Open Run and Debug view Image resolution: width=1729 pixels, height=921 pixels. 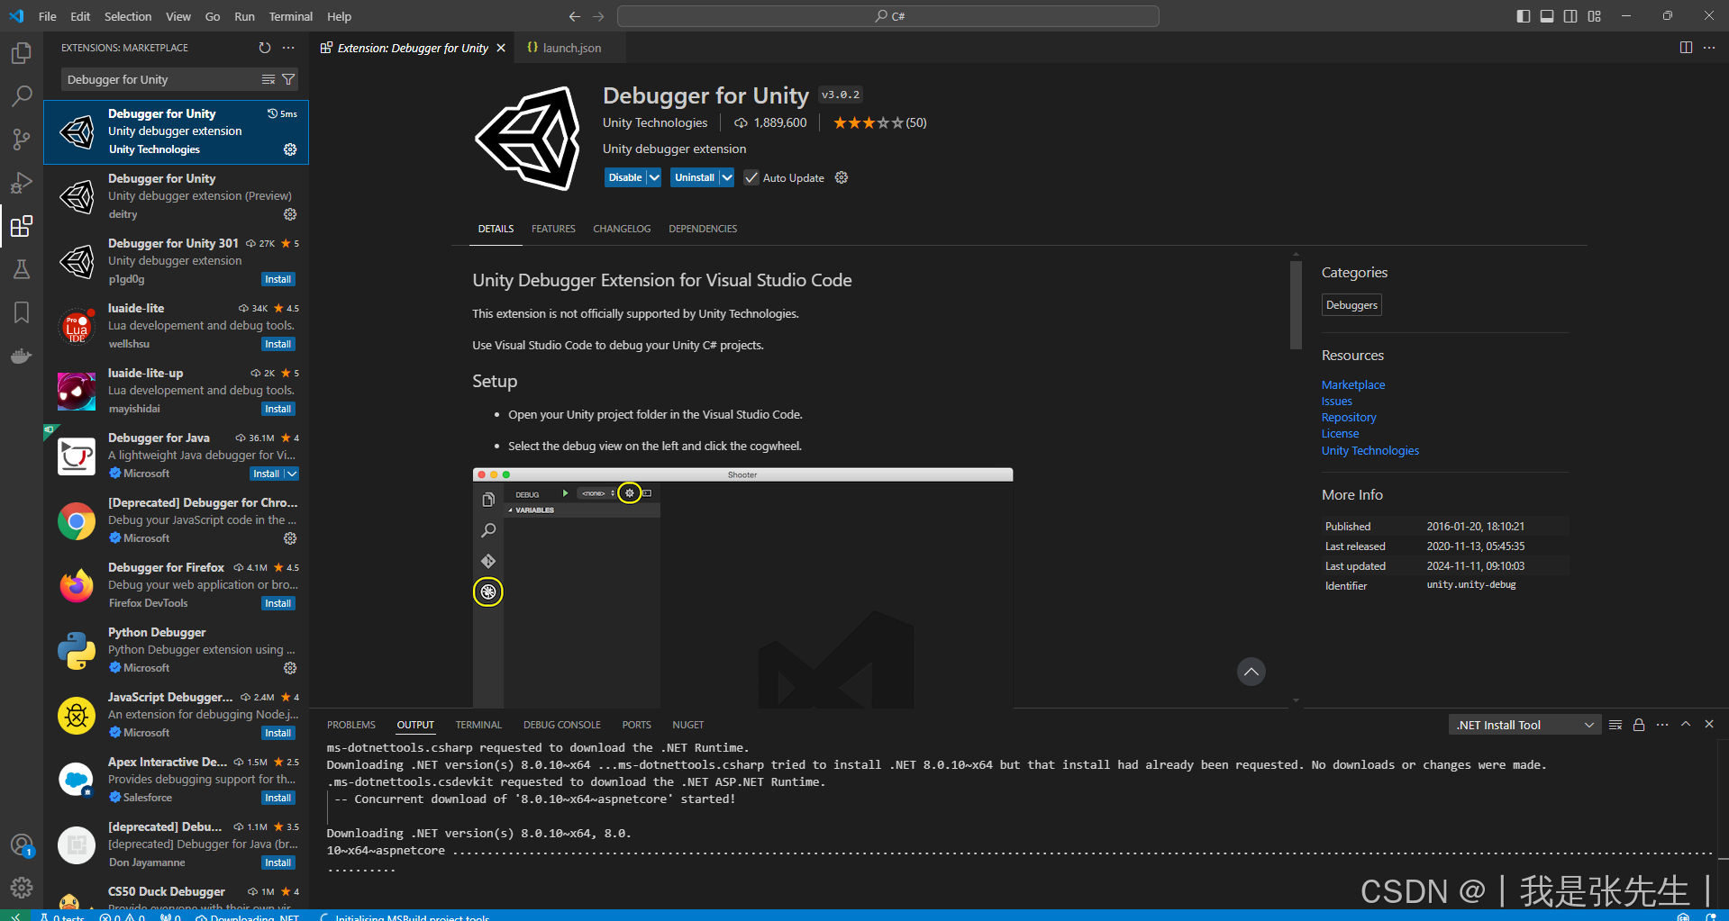[x=22, y=183]
